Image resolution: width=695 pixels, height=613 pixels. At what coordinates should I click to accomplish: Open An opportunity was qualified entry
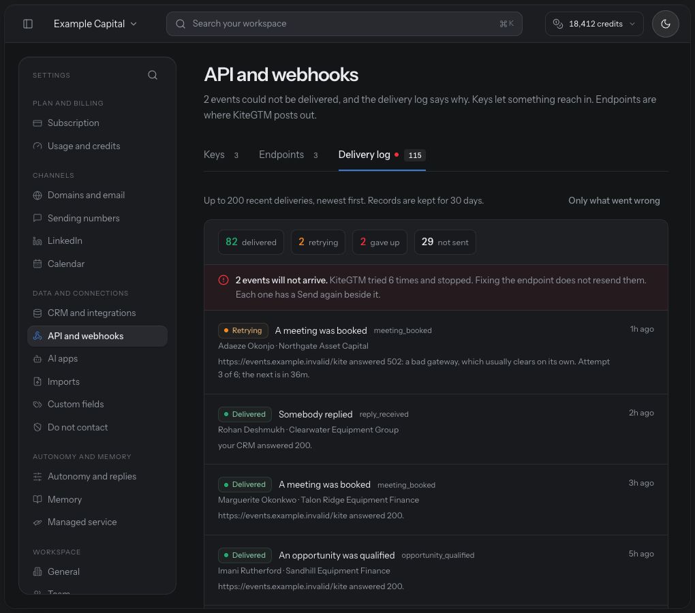pyautogui.click(x=435, y=571)
